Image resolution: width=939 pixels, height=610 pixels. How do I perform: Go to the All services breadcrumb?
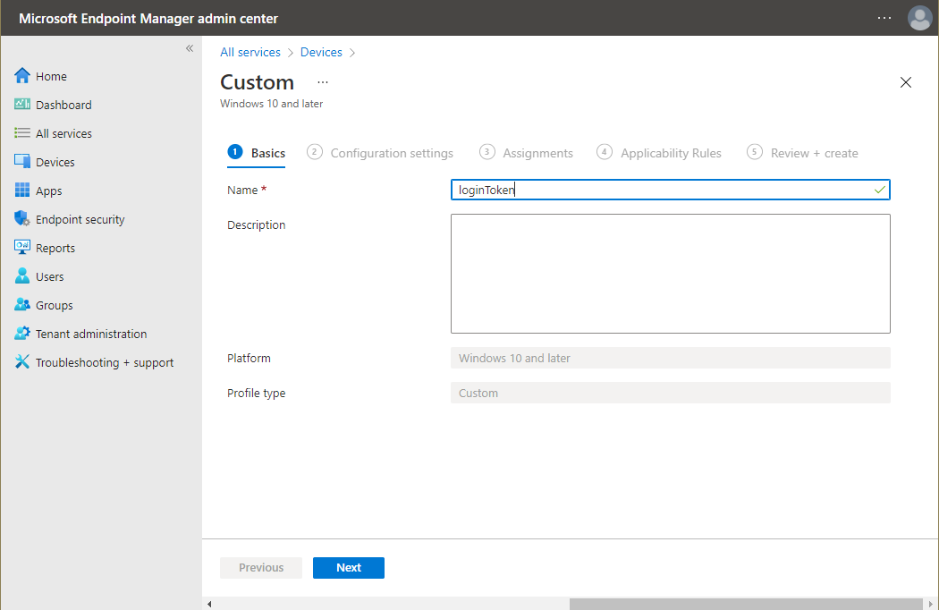(x=250, y=52)
